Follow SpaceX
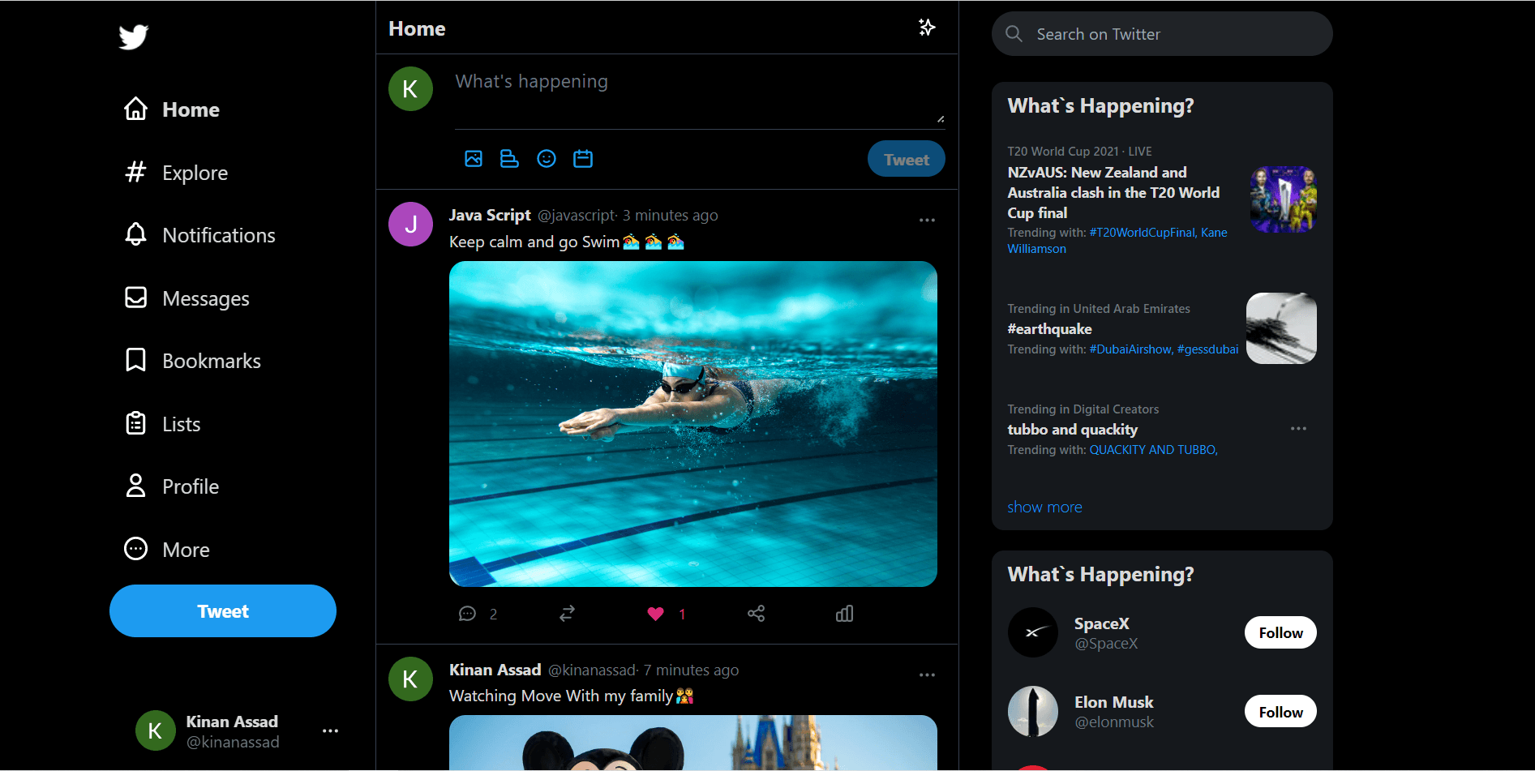1535x771 pixels. tap(1280, 632)
